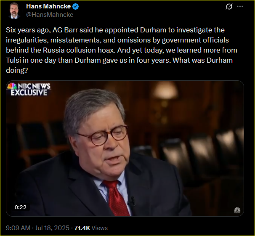Click the tweet text about Durham
This screenshot has height=236, width=255.
122,50
